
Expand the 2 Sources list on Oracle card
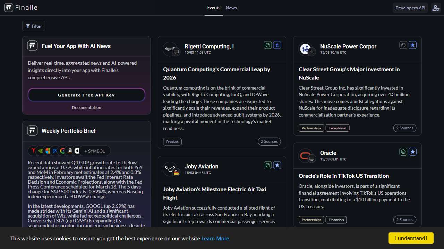tap(405, 220)
